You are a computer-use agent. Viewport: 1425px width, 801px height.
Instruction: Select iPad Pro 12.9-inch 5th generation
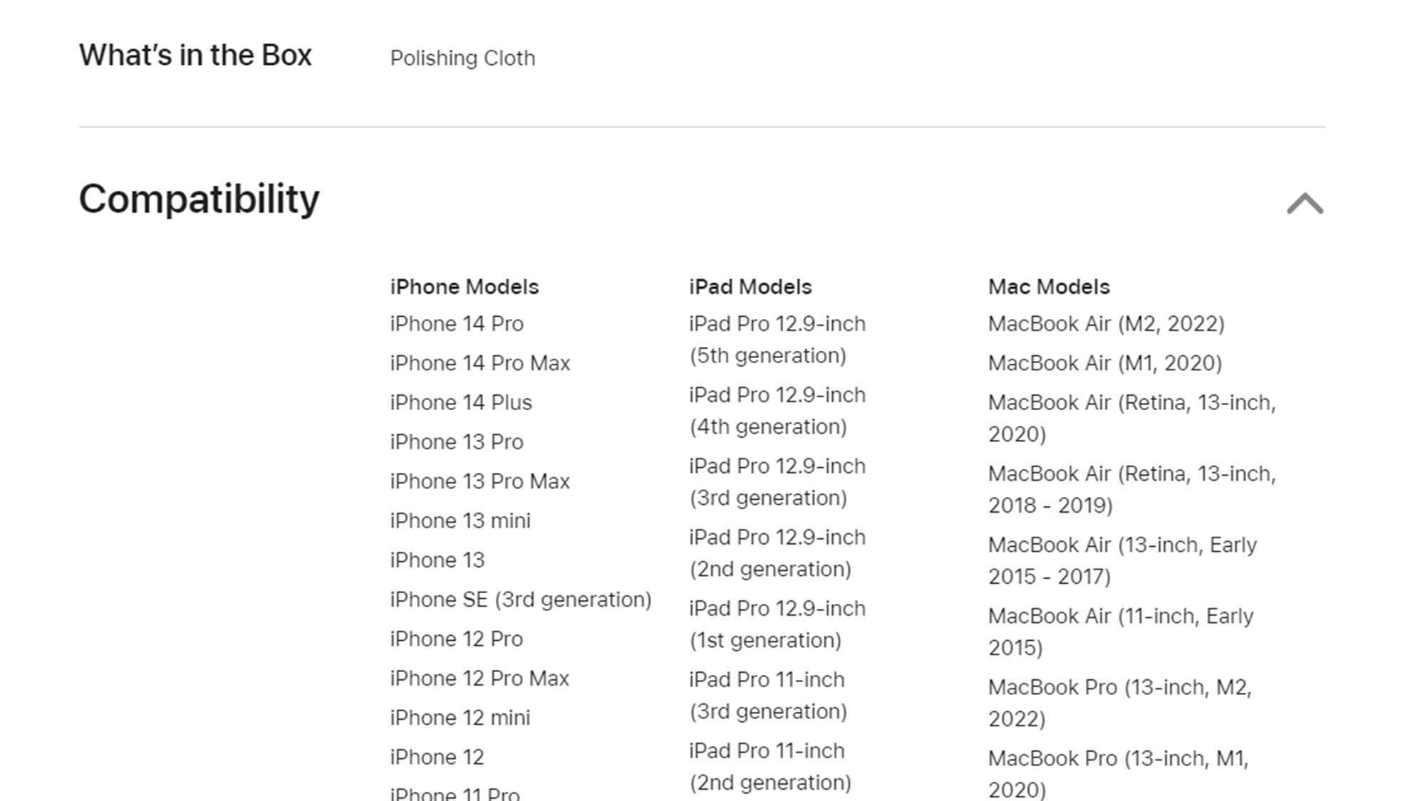pos(777,340)
